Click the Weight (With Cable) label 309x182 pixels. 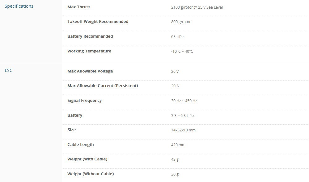(x=87, y=159)
